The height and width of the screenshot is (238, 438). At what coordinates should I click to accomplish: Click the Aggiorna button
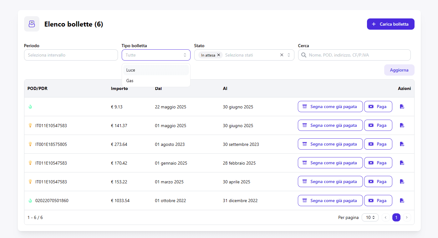point(399,70)
